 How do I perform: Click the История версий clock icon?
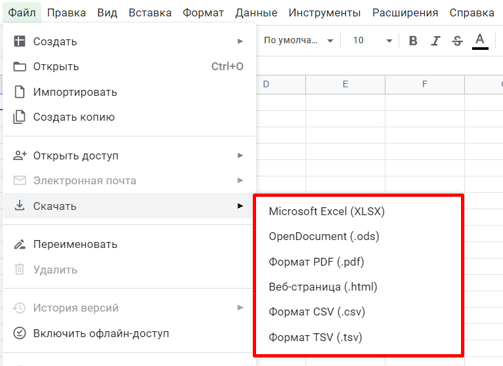coord(19,308)
